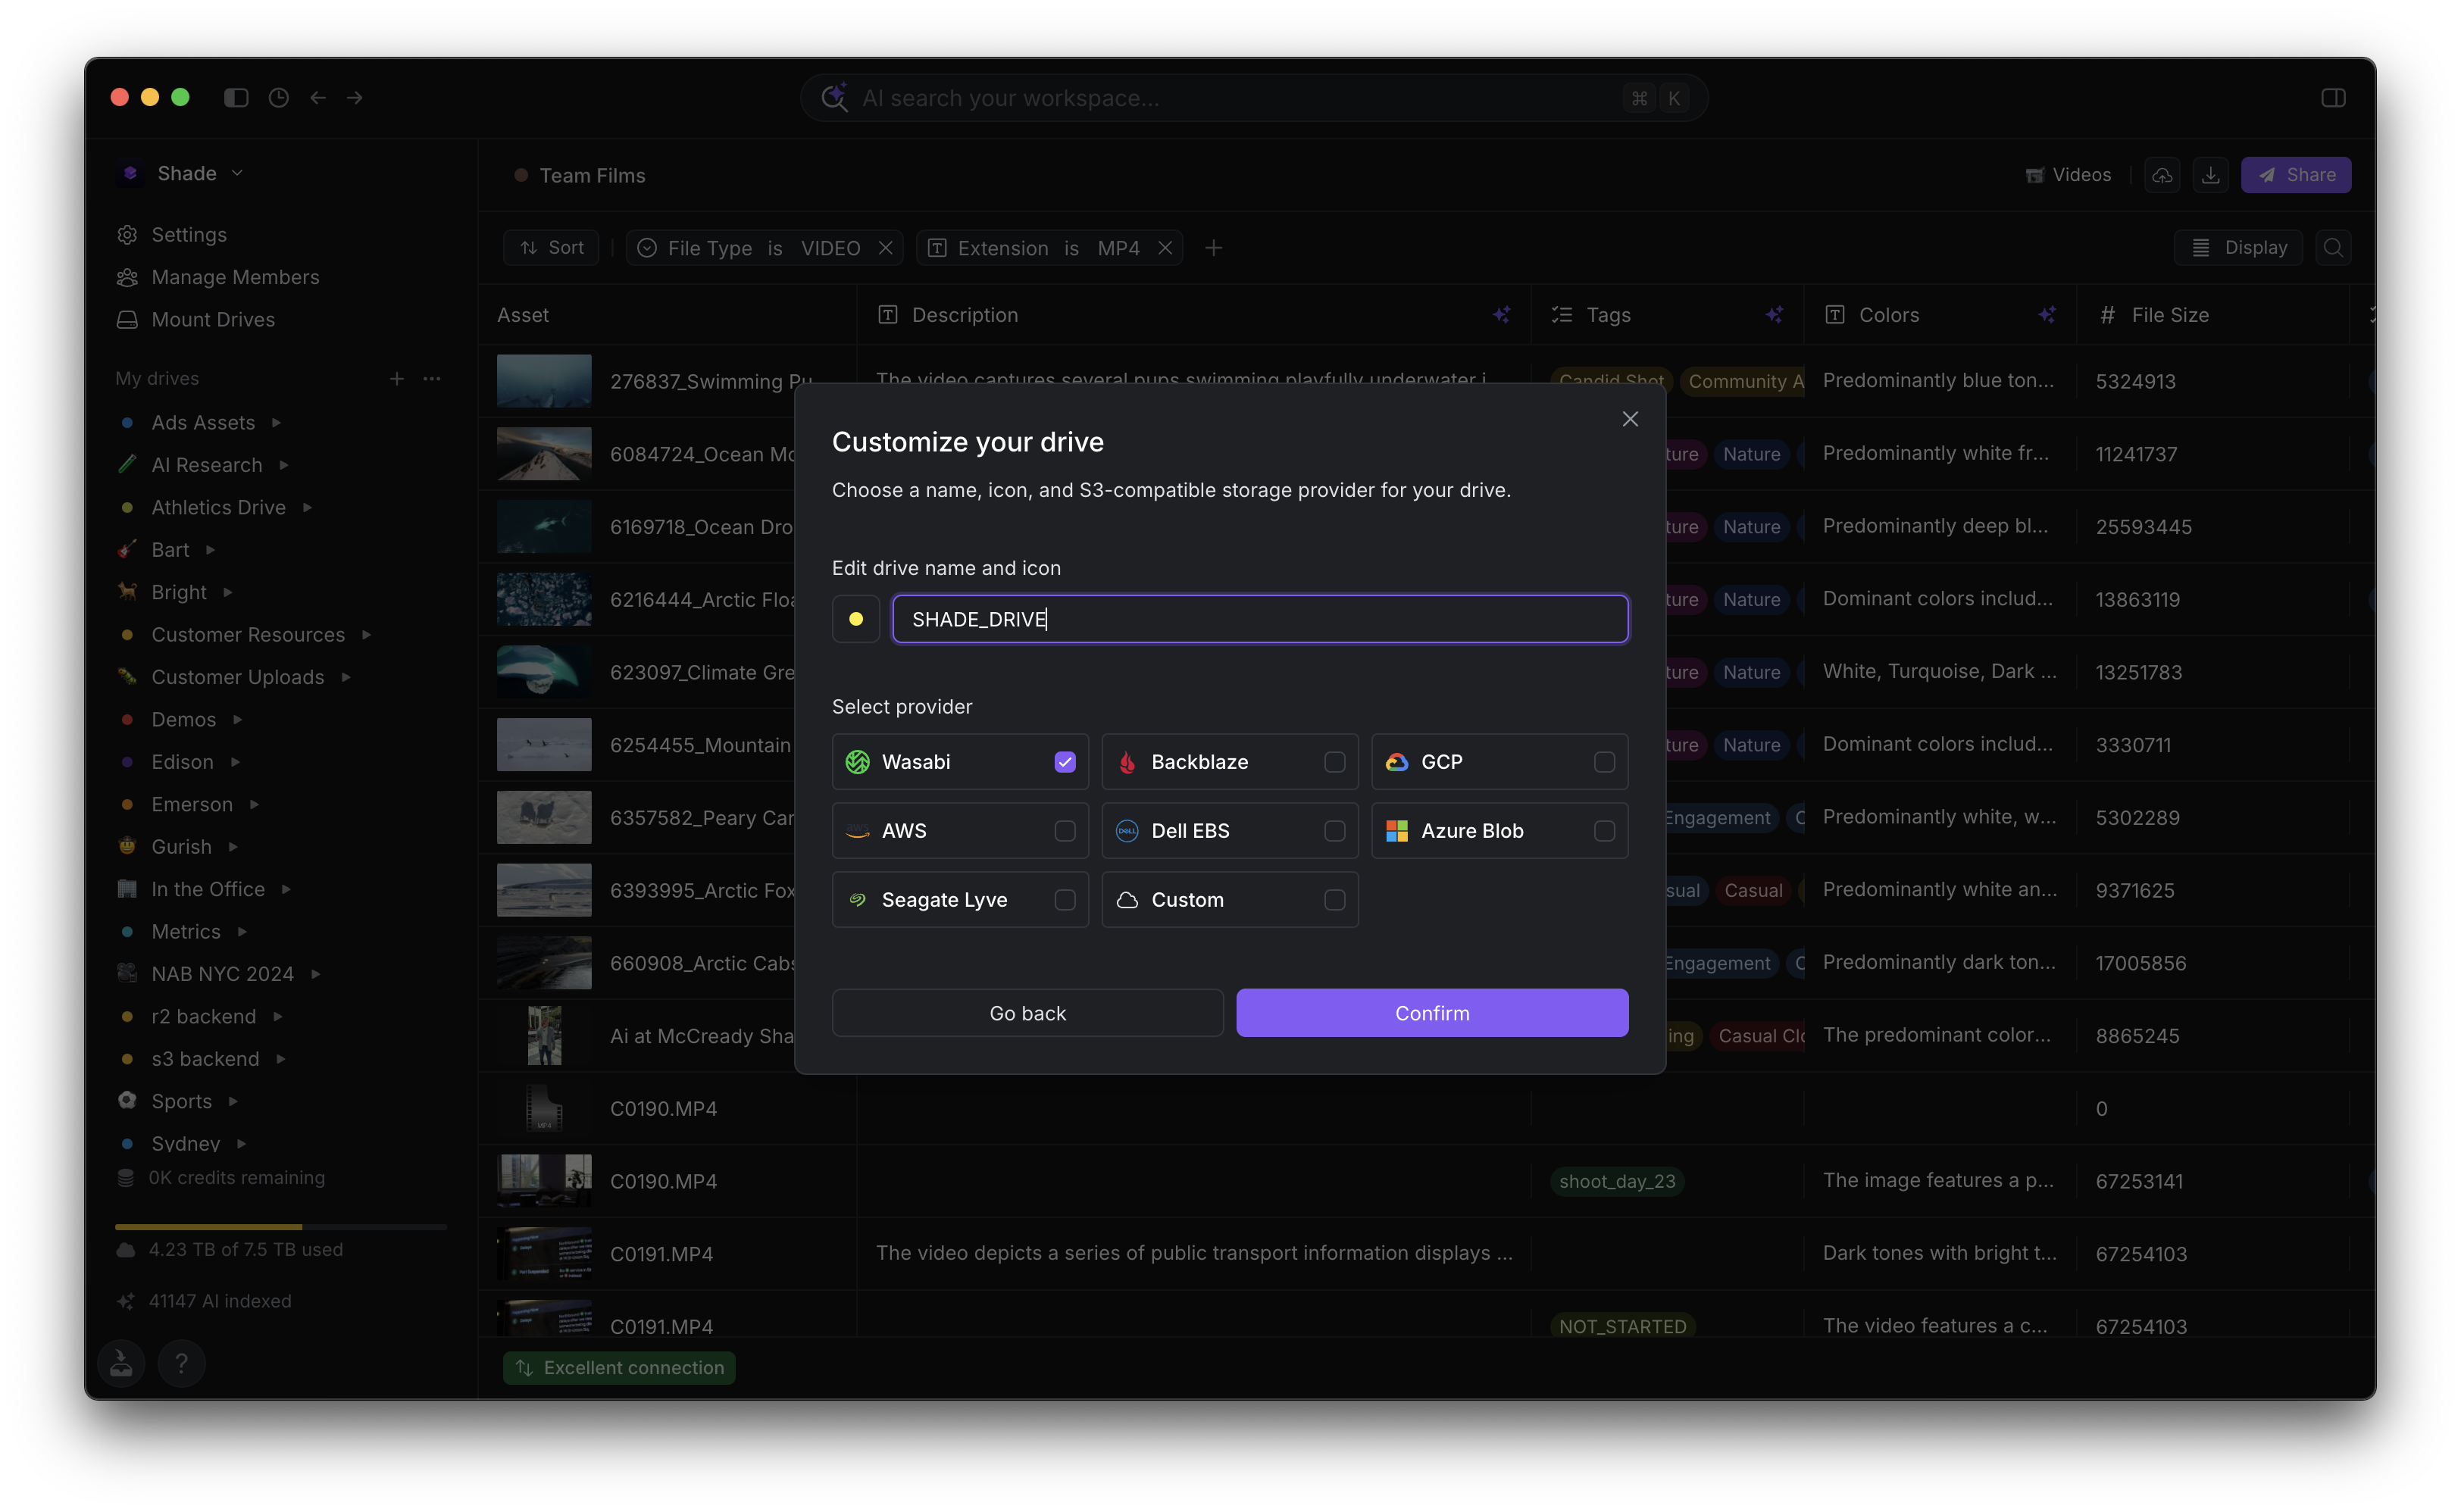
Task: Expand the Customer Resources drive
Action: point(366,635)
